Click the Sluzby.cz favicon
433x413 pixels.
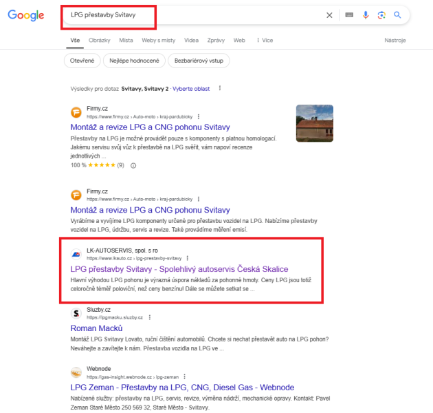(x=76, y=313)
